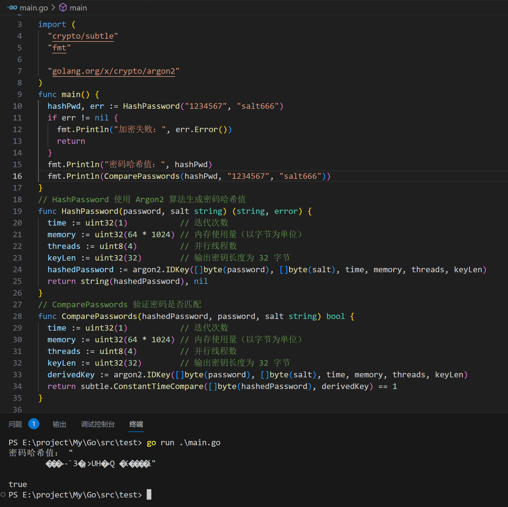
Task: Click the 加密失败 string literal
Action: pos(140,130)
